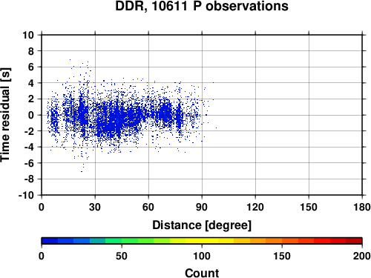371x278 pixels.
Task: Click the y-axis tick label -10
Action: pyautogui.click(x=26, y=195)
